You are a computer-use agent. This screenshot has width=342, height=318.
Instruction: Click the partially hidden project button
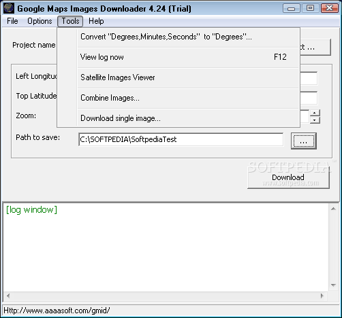(315, 47)
